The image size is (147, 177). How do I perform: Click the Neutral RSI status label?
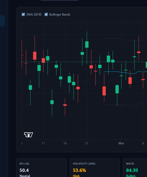(x=25, y=176)
